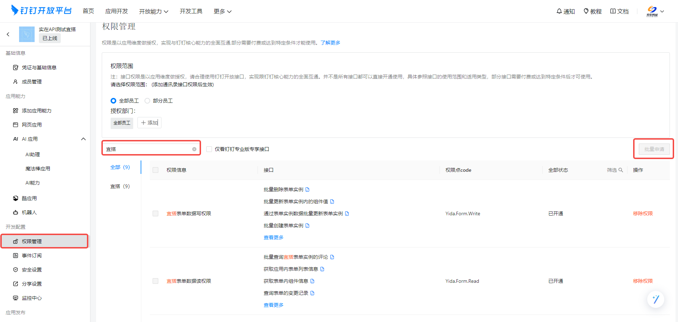Expand the 开放能力 dropdown menu
678x322 pixels.
(154, 11)
